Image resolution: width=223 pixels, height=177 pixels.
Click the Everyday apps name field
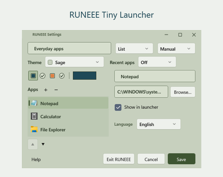(69, 48)
